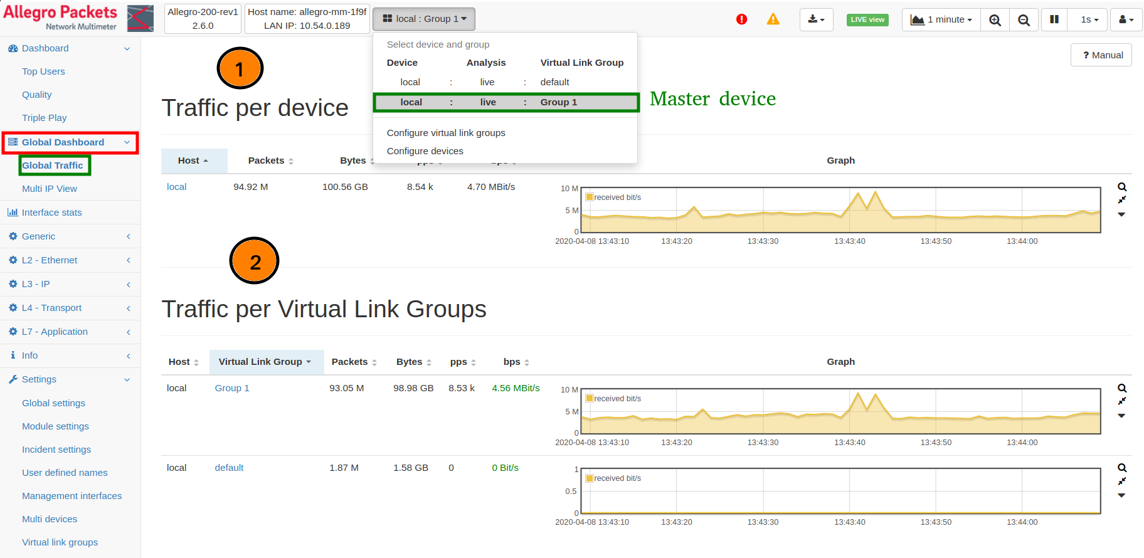This screenshot has height=558, width=1144.
Task: Open caret menu on Group 1 graph
Action: (x=1122, y=416)
